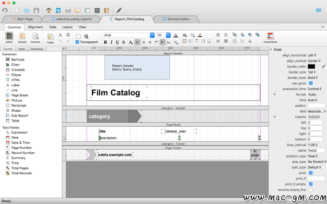Screen dimensions: 327x204
Task: Click the Preview icon
Action: 35,38
